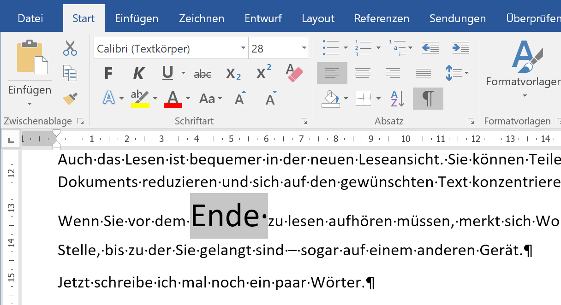Click the Hochgestellt superscript icon
The height and width of the screenshot is (305, 561).
pyautogui.click(x=263, y=73)
